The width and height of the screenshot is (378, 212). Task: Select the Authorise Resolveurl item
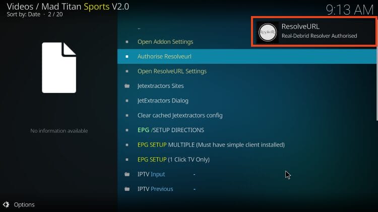(247, 56)
